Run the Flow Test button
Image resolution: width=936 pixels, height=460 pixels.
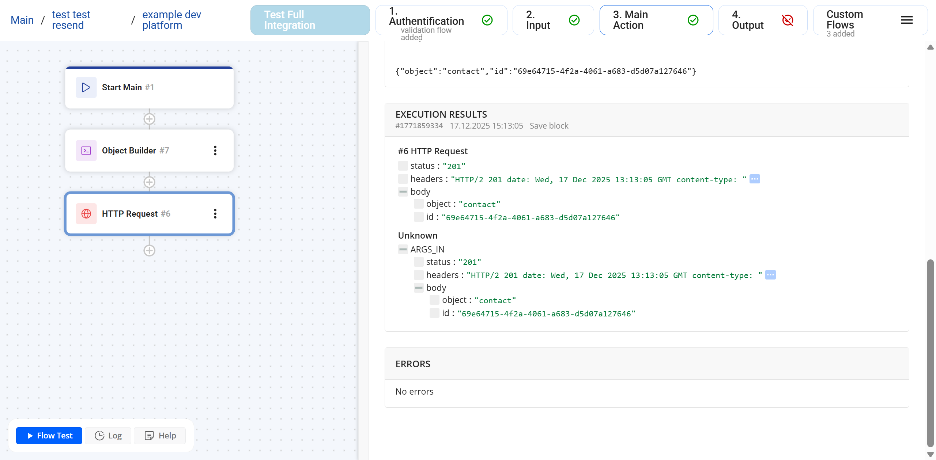tap(49, 436)
